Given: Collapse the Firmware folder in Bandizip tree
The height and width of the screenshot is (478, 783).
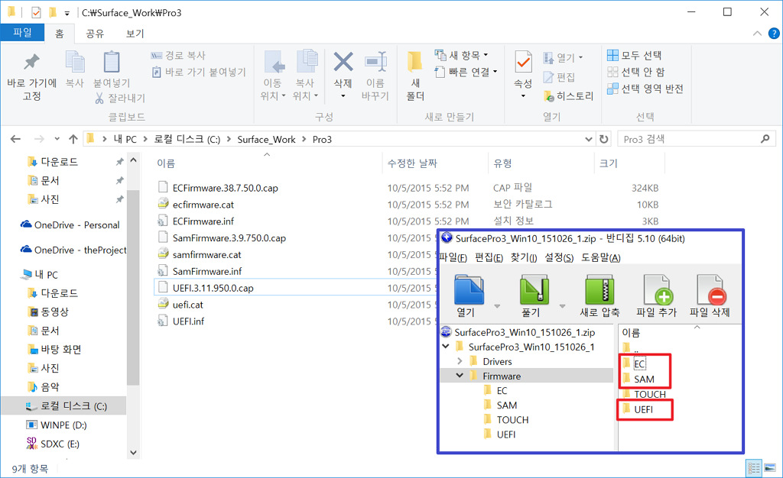Looking at the screenshot, I should tap(460, 376).
